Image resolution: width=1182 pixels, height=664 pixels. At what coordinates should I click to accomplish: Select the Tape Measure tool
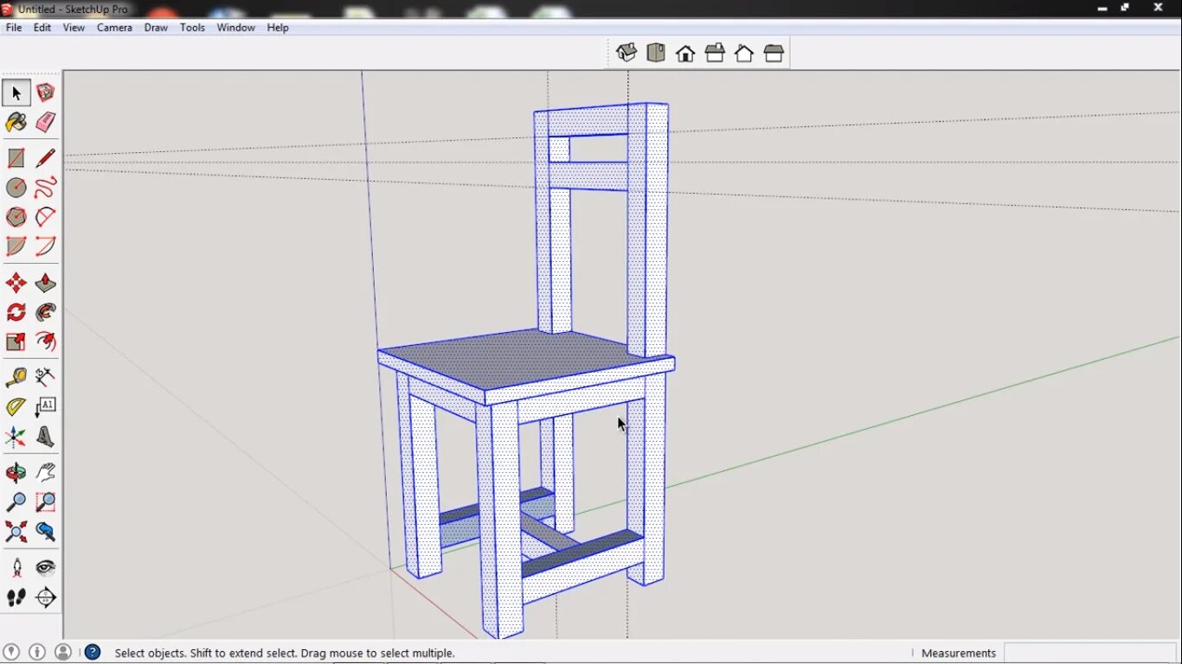pos(16,378)
